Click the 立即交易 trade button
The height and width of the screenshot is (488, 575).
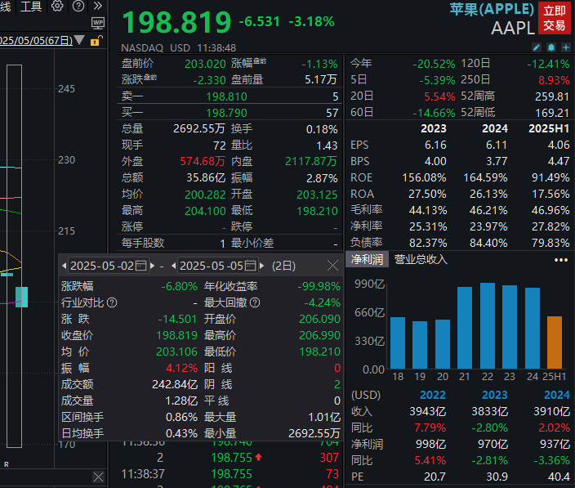click(554, 18)
